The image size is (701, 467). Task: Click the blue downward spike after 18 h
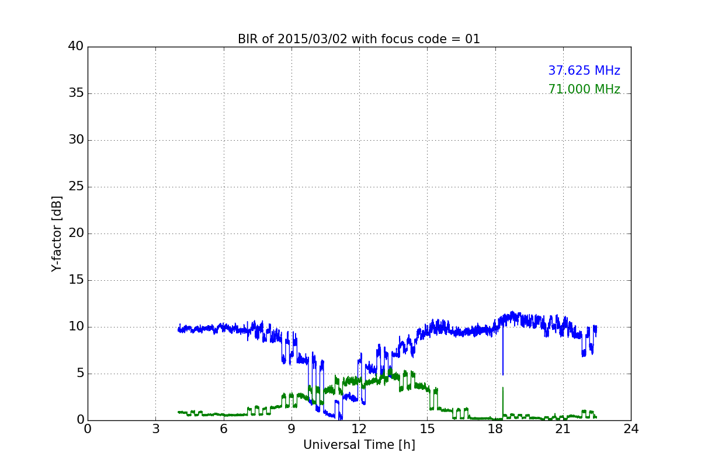point(502,350)
